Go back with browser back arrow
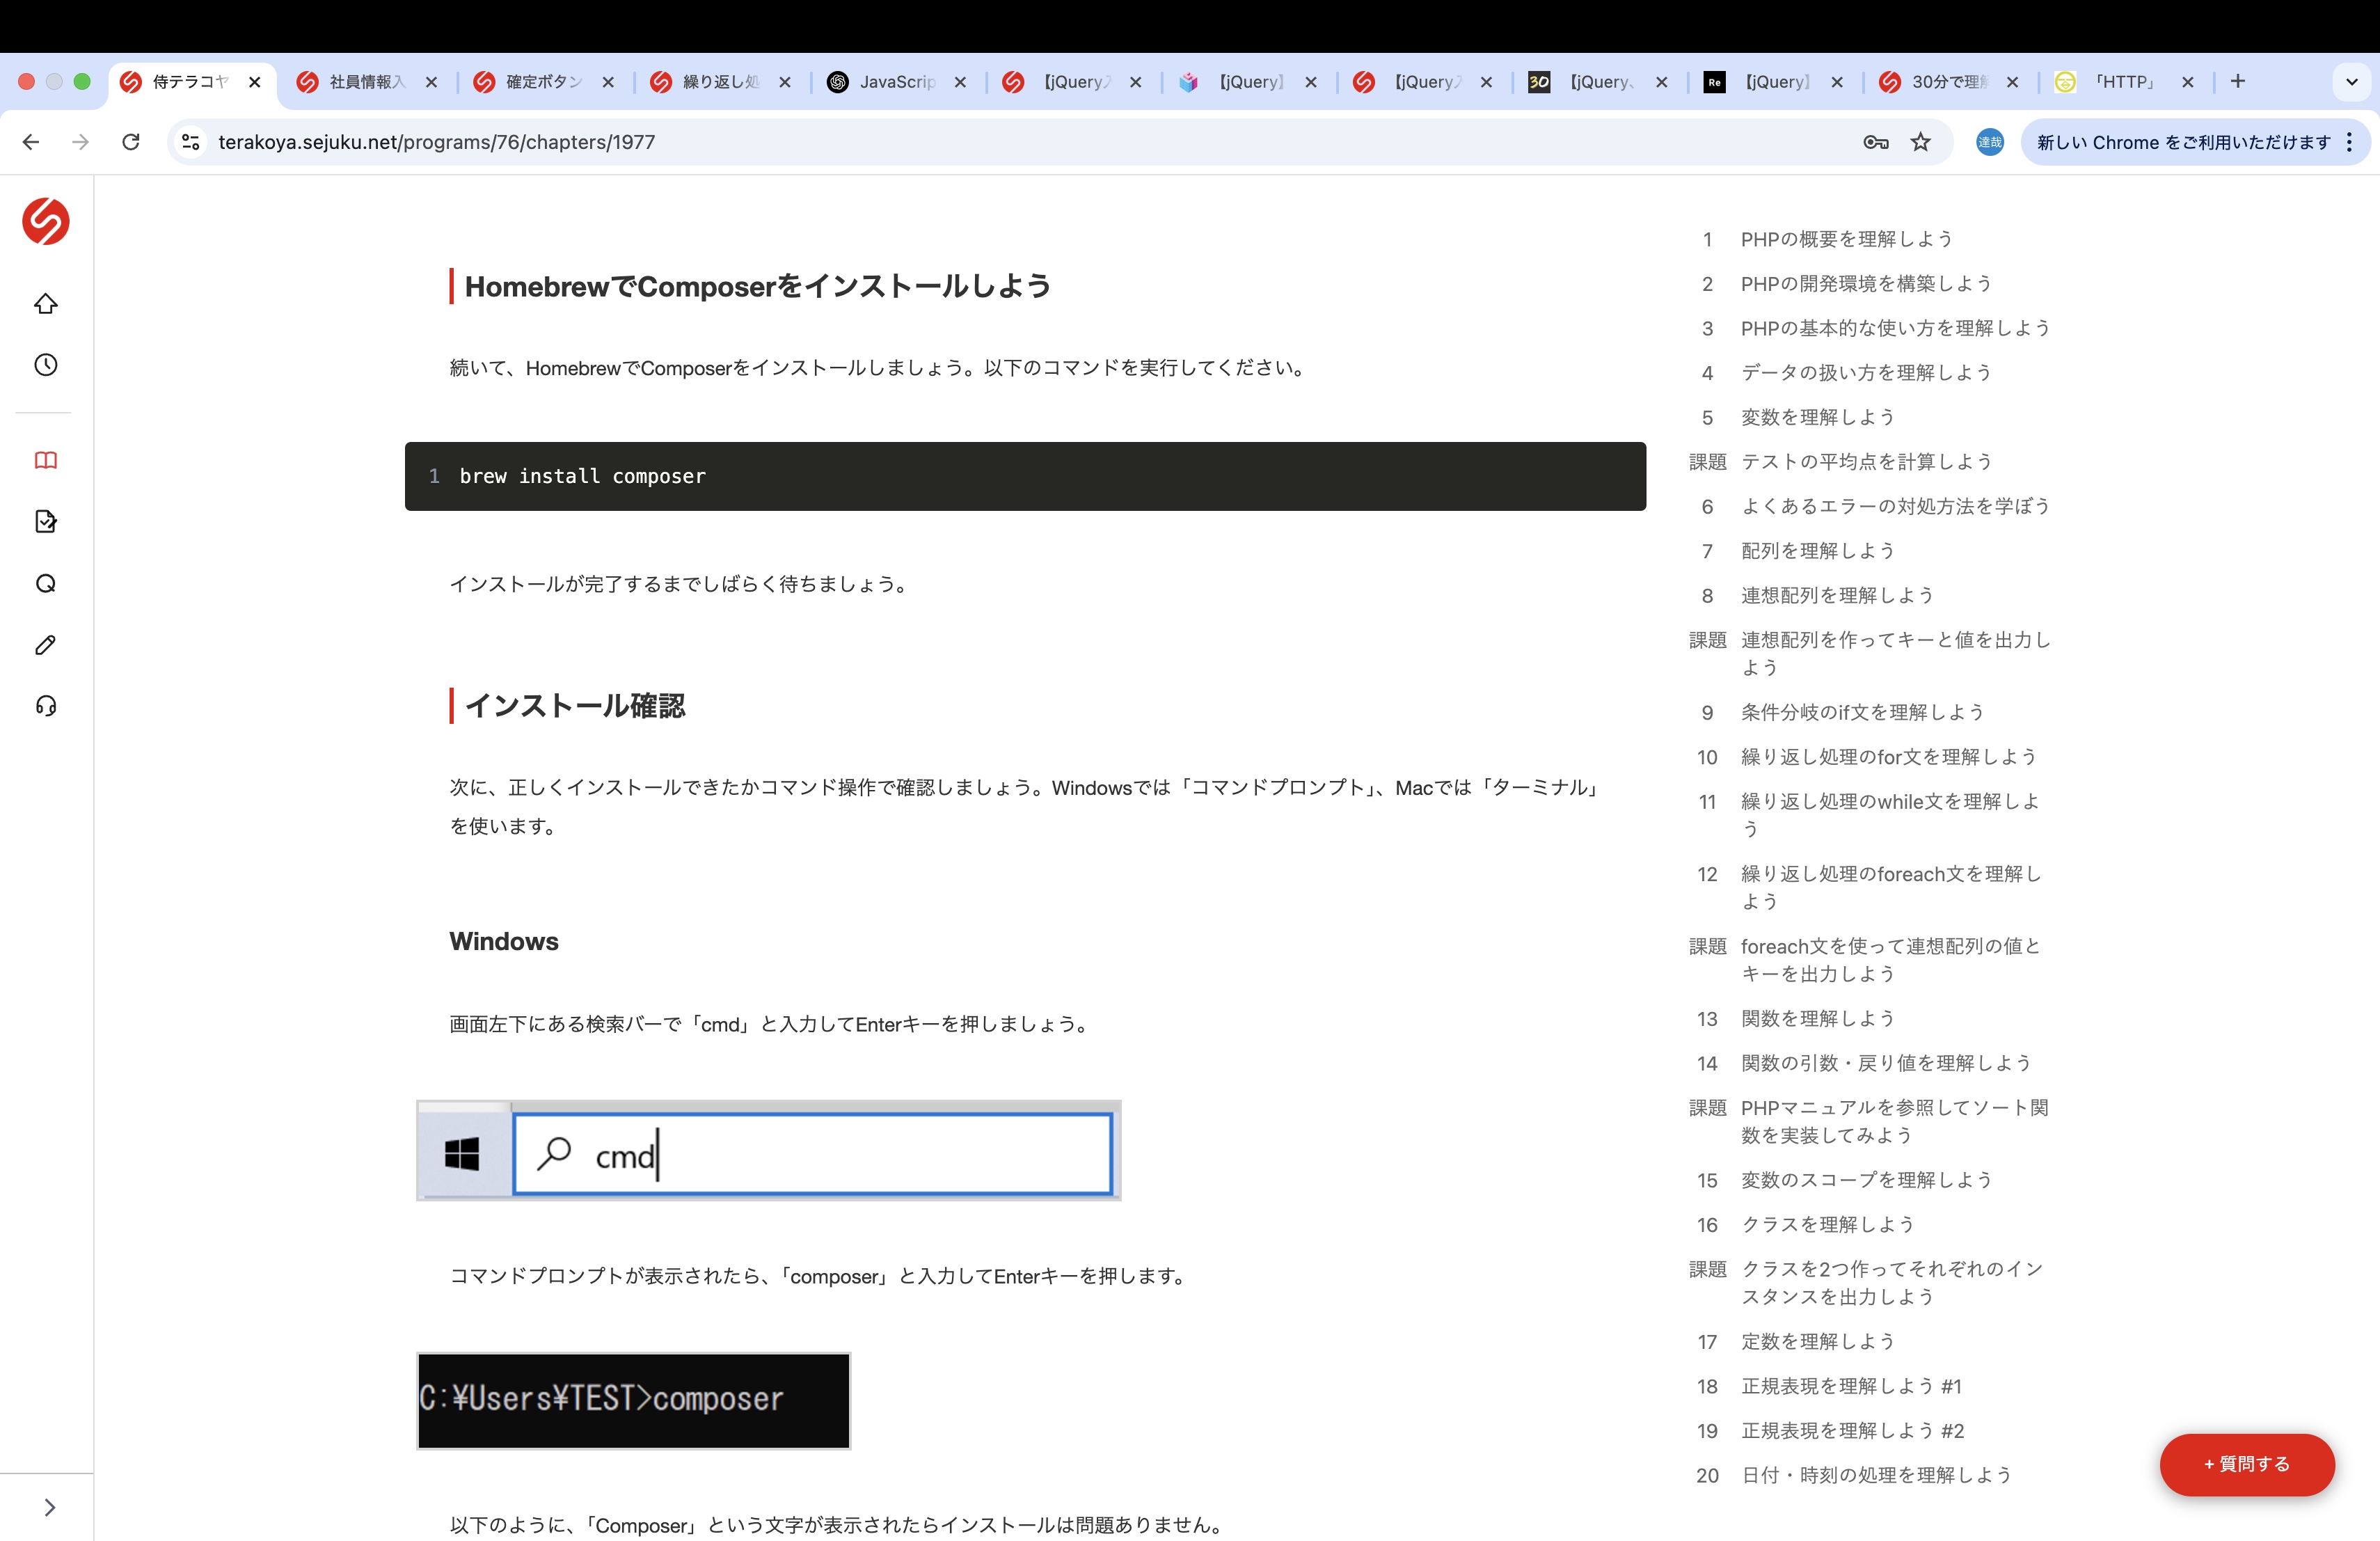Screen dimensions: 2380x1541 [31, 142]
